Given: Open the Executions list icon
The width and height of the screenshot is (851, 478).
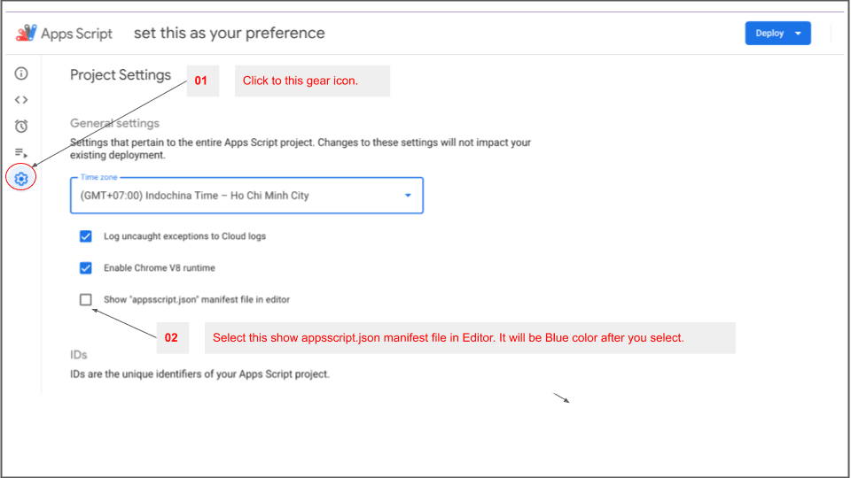Looking at the screenshot, I should coord(21,152).
